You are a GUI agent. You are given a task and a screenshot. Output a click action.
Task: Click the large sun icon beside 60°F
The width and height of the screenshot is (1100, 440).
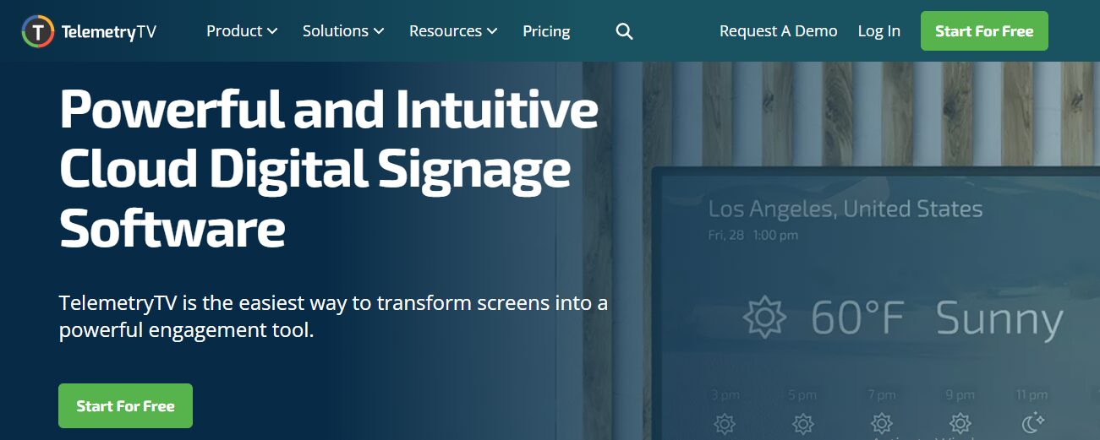click(x=764, y=317)
